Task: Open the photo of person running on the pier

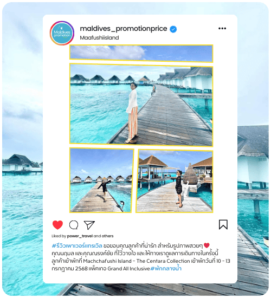Action: [x=101, y=180]
